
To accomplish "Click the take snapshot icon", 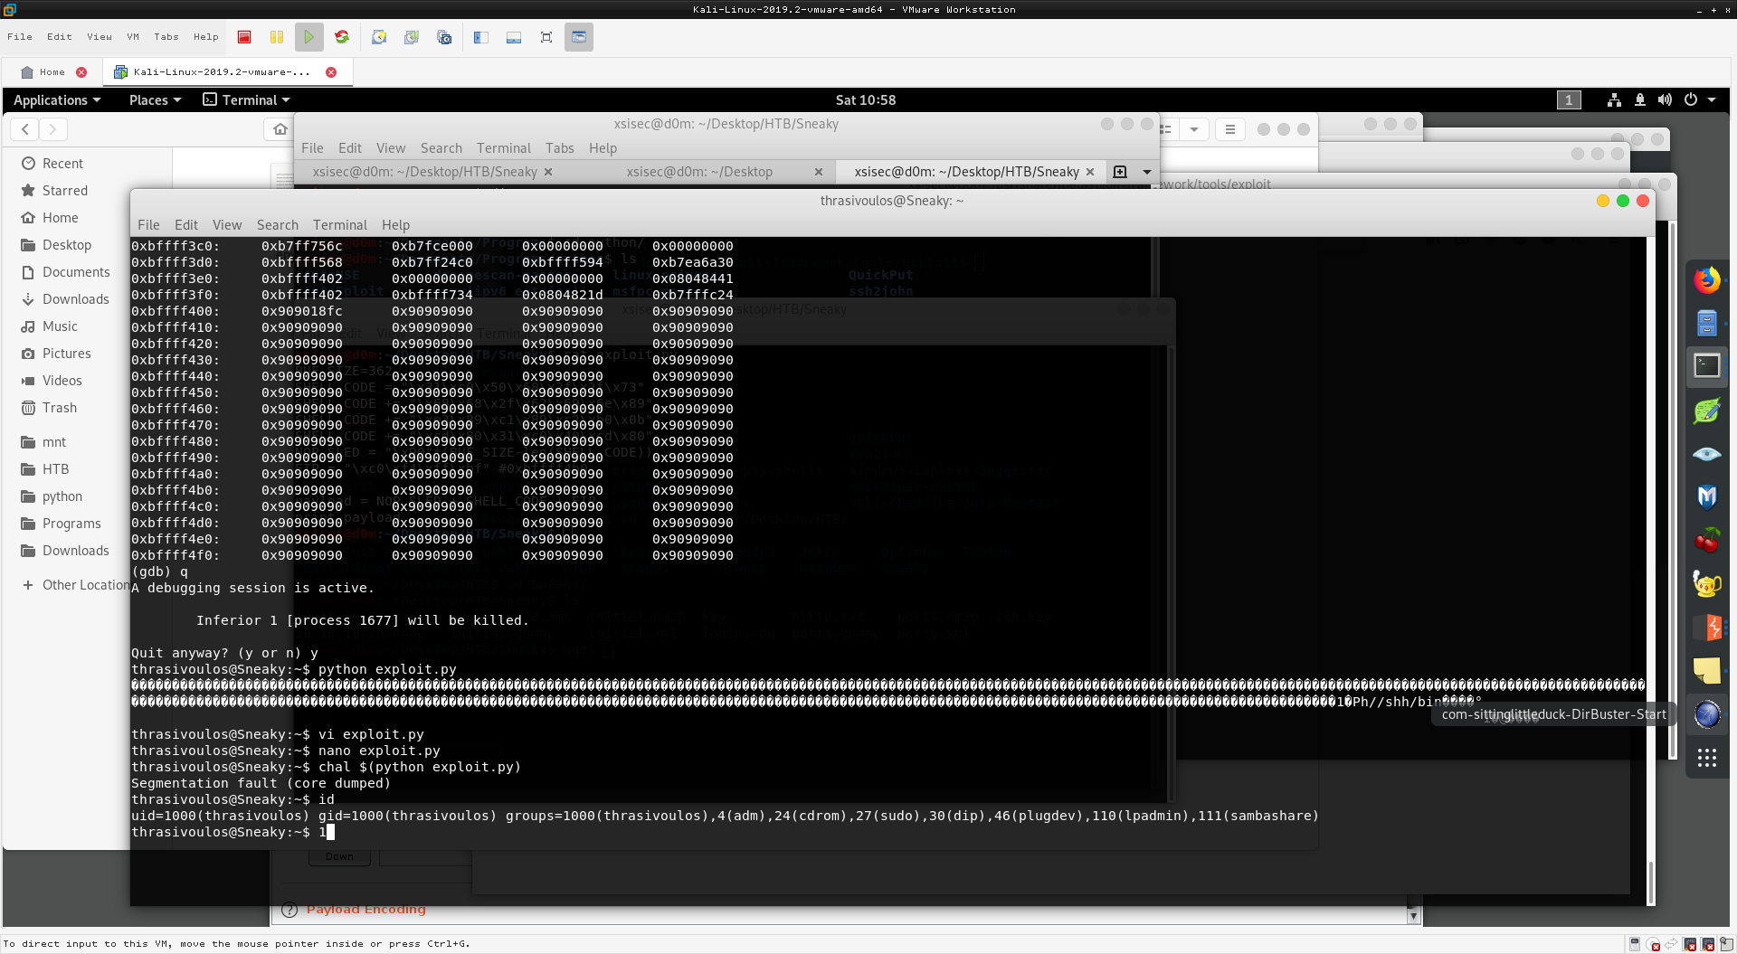I will (x=379, y=37).
